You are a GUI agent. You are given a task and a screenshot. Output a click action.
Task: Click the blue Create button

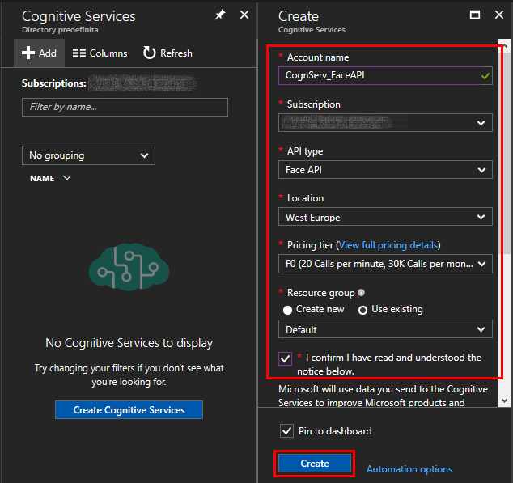(315, 464)
